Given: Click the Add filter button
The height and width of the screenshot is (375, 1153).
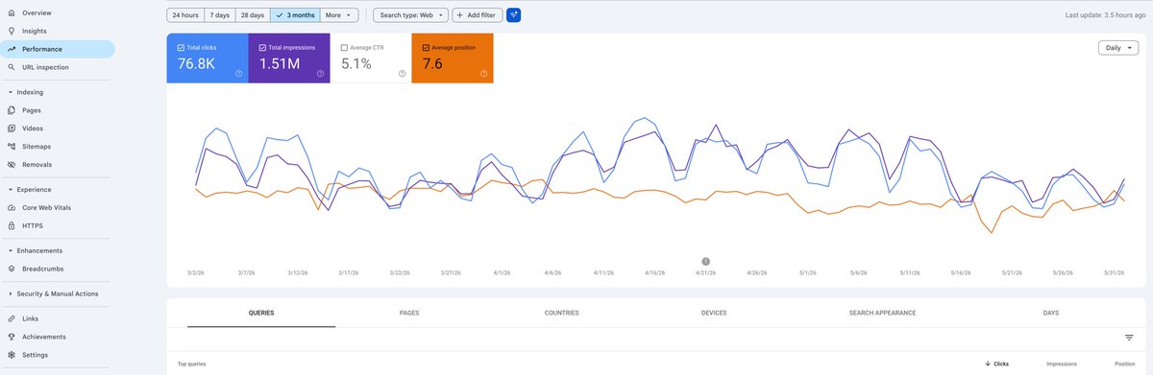Looking at the screenshot, I should 478,15.
